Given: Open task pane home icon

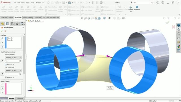Looking at the screenshot, I should click(179, 29).
